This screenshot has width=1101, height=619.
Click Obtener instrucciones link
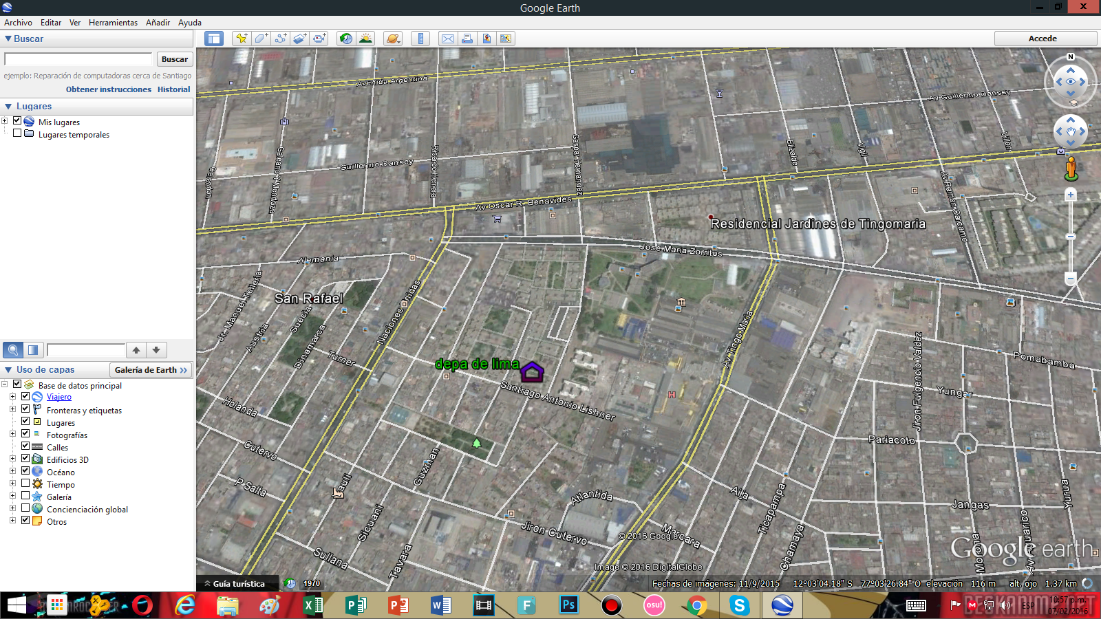[109, 89]
